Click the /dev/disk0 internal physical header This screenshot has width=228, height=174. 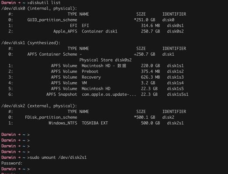pyautogui.click(x=39, y=8)
